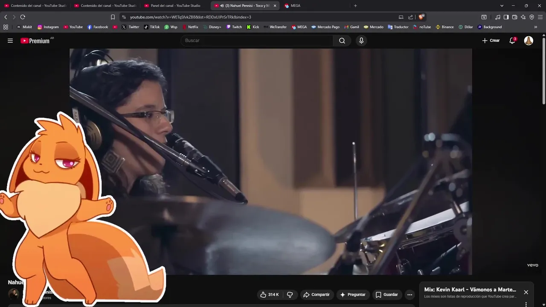Click the share page icon in address bar
The height and width of the screenshot is (307, 546).
tap(410, 17)
